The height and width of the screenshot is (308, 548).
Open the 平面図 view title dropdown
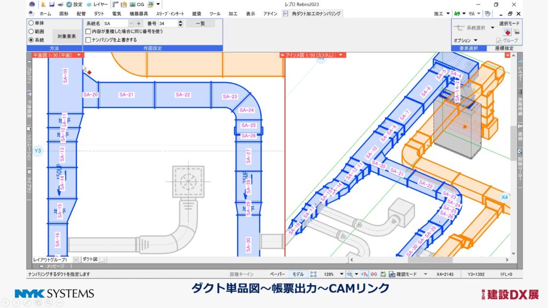tap(79, 54)
